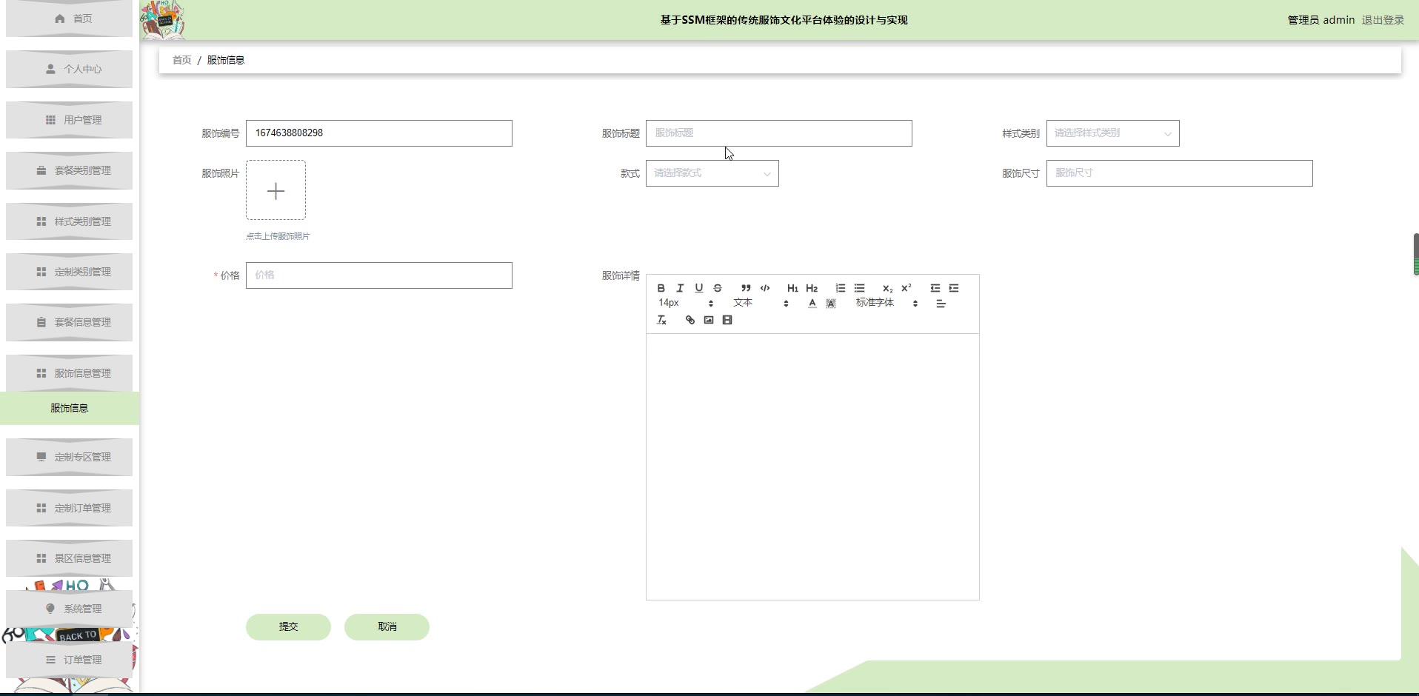Image resolution: width=1419 pixels, height=696 pixels.
Task: Open the text background color picker
Action: 831,304
